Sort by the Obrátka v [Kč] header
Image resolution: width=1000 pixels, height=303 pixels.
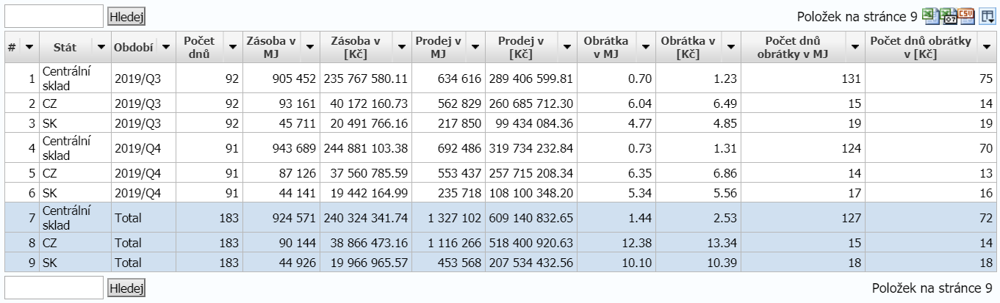(687, 47)
